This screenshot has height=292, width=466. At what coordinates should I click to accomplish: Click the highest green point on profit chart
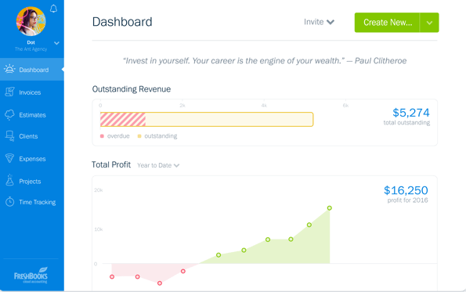pos(329,208)
